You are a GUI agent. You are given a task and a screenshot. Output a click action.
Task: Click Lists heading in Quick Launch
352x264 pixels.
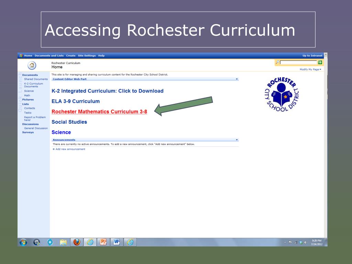point(25,104)
